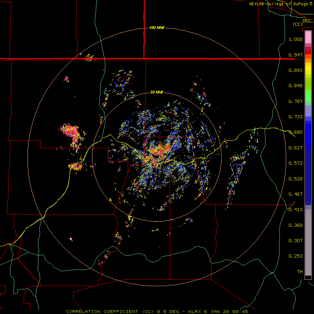Click the 0.787 legend value

tap(296, 101)
